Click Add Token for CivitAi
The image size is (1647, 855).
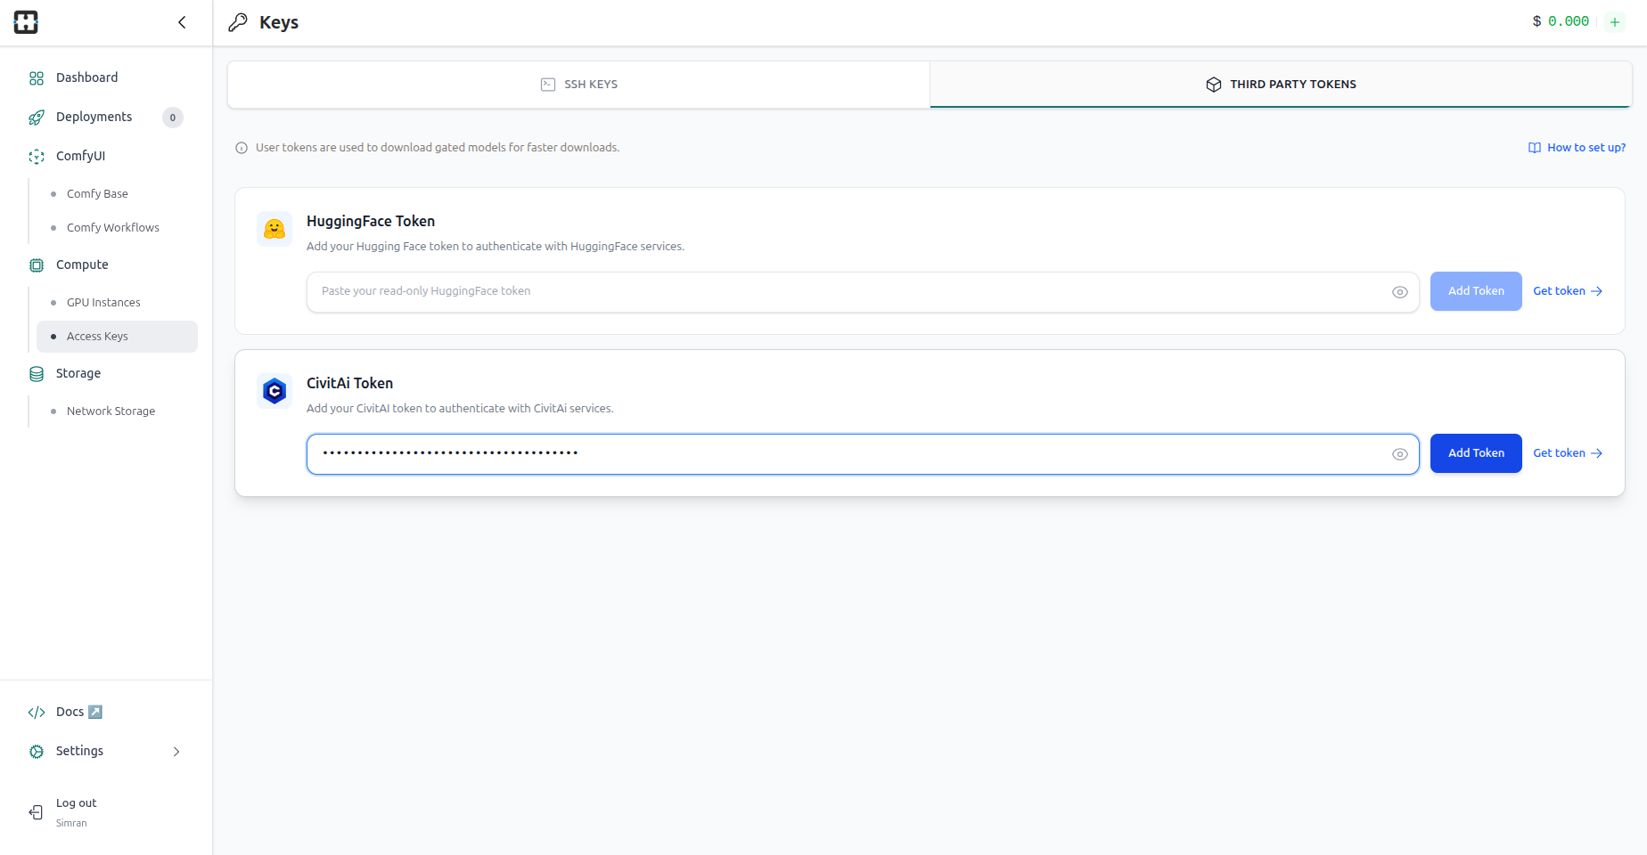click(x=1476, y=453)
